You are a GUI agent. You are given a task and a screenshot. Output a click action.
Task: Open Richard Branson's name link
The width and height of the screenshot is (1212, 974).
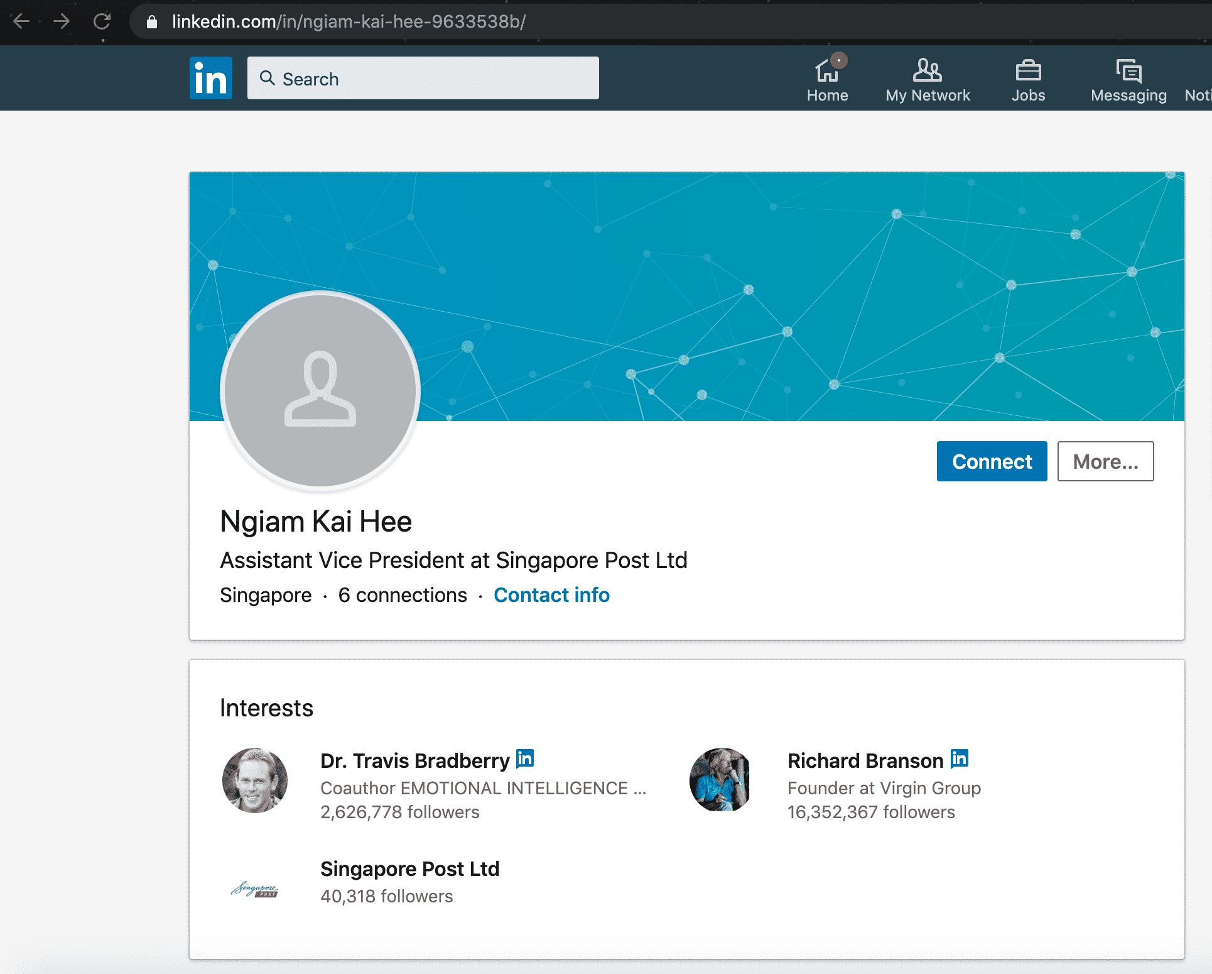pyautogui.click(x=865, y=761)
